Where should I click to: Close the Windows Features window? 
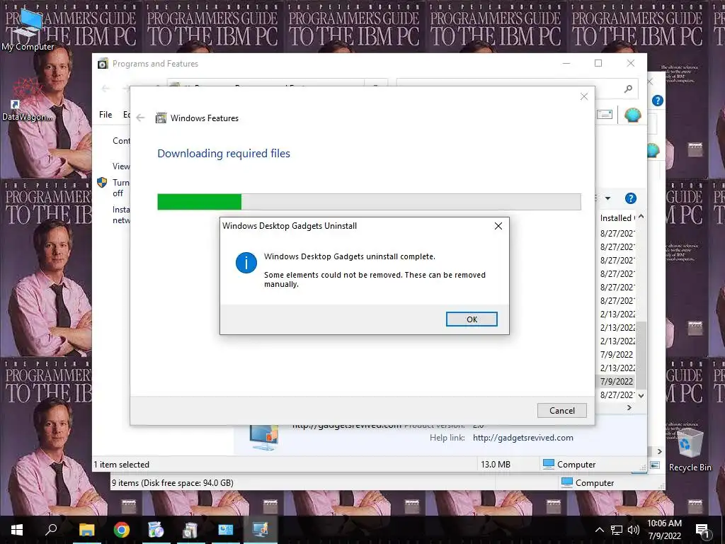(x=584, y=96)
